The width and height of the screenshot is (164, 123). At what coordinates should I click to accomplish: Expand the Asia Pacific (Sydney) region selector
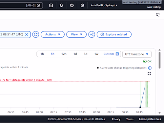point(104,5)
